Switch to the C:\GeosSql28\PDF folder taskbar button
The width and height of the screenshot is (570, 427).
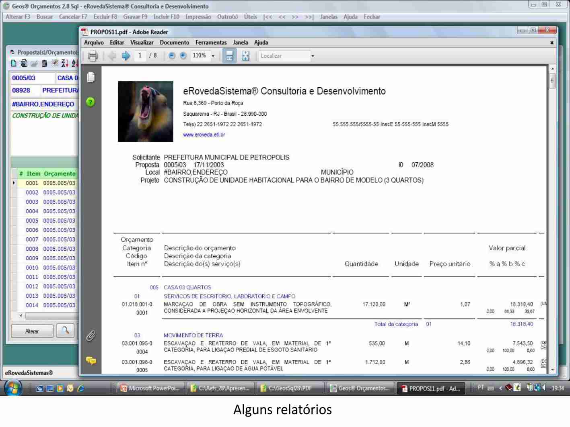[x=290, y=388]
